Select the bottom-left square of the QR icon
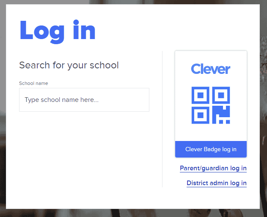 click(201, 115)
